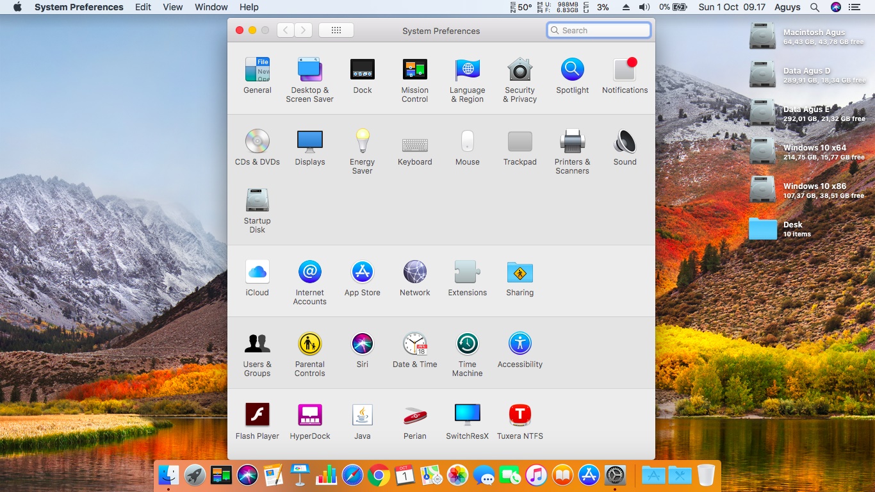Open Desktop & Screen Saver preferences
875x492 pixels.
click(x=310, y=80)
